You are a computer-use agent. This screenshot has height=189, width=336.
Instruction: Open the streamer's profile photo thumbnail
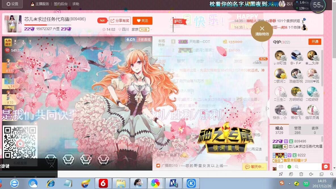click(13, 24)
